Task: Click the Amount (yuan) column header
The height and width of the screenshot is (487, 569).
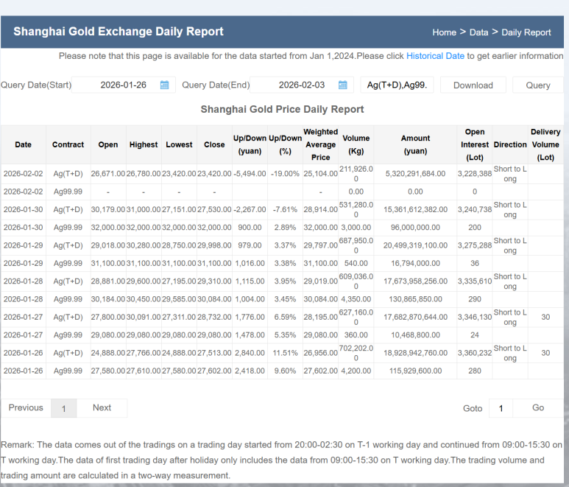Action: (x=415, y=144)
